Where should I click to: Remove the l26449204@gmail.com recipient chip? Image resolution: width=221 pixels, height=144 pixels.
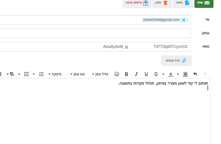coord(184,20)
